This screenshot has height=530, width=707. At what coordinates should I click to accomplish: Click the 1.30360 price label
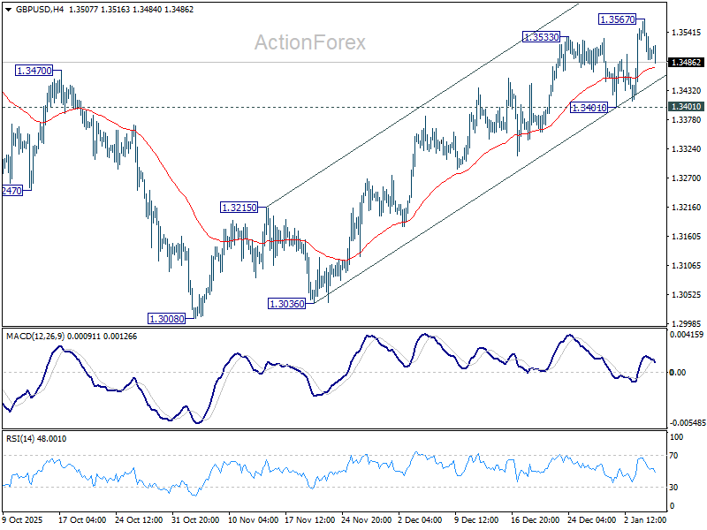pyautogui.click(x=286, y=304)
